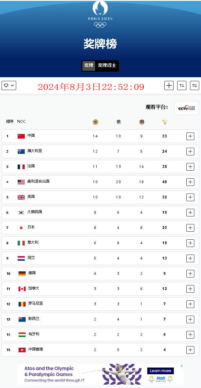Close the Atos advertisement banner

(x=181, y=366)
